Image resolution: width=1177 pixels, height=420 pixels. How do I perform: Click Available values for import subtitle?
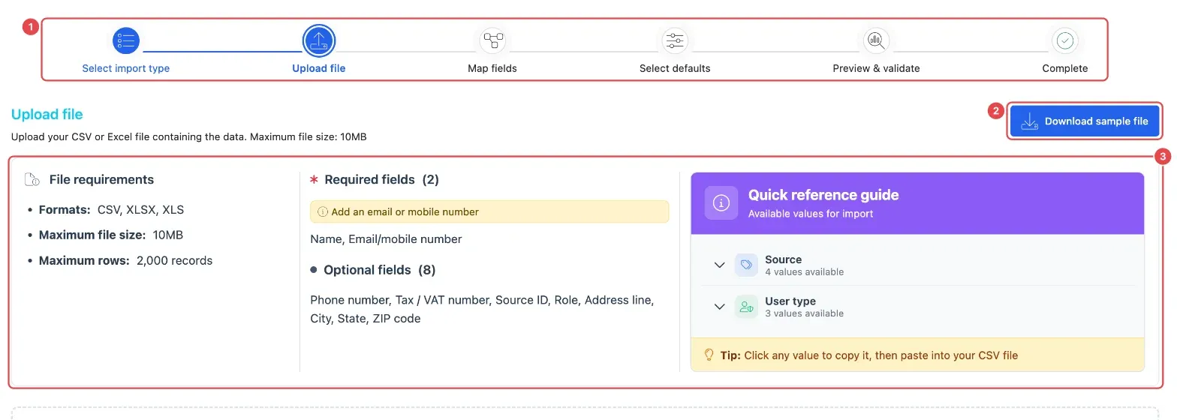click(811, 214)
